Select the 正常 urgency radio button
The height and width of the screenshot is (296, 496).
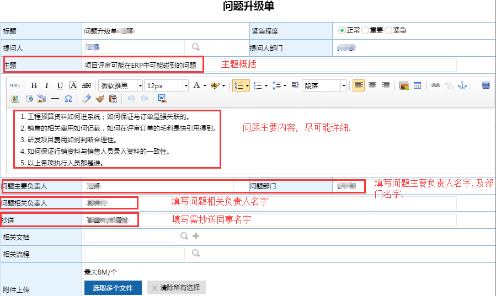(x=342, y=30)
